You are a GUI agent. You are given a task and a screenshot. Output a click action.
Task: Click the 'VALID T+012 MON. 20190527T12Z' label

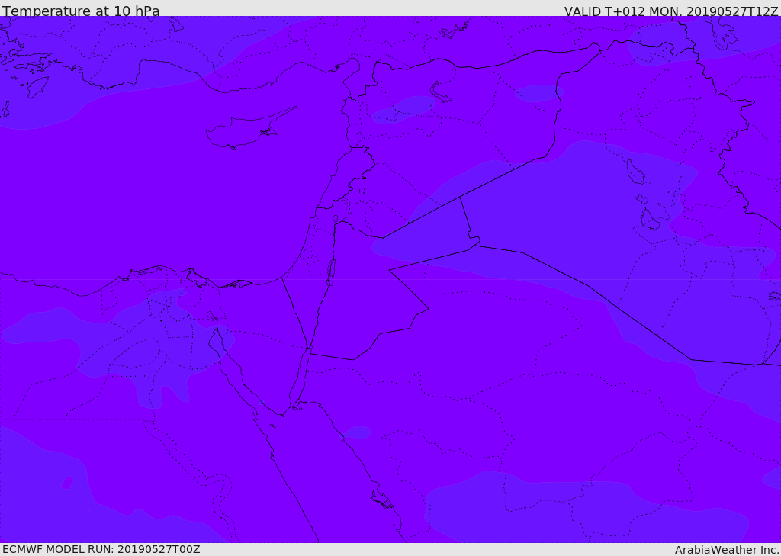671,11
